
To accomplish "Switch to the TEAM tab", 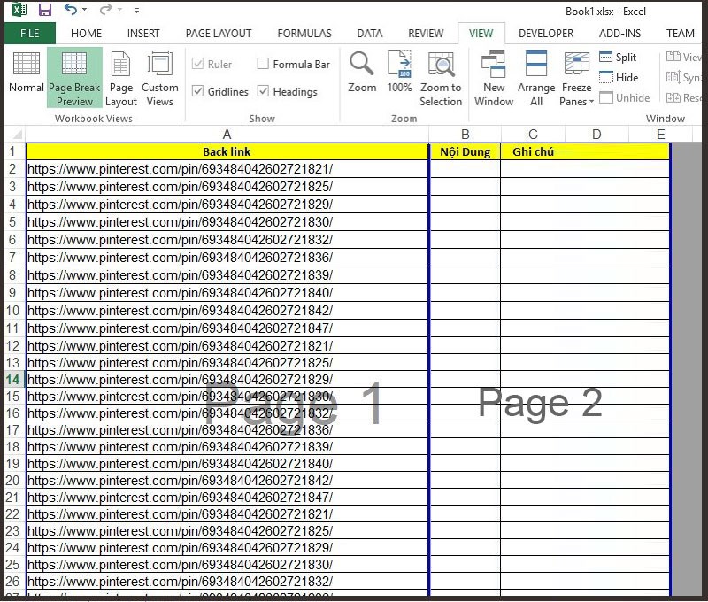I will [x=680, y=34].
